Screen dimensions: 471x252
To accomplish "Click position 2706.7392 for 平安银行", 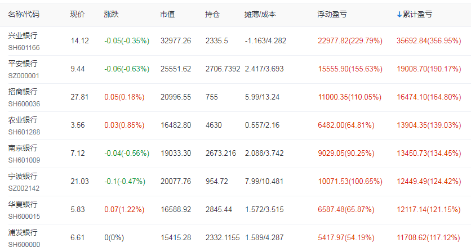I will click(223, 69).
